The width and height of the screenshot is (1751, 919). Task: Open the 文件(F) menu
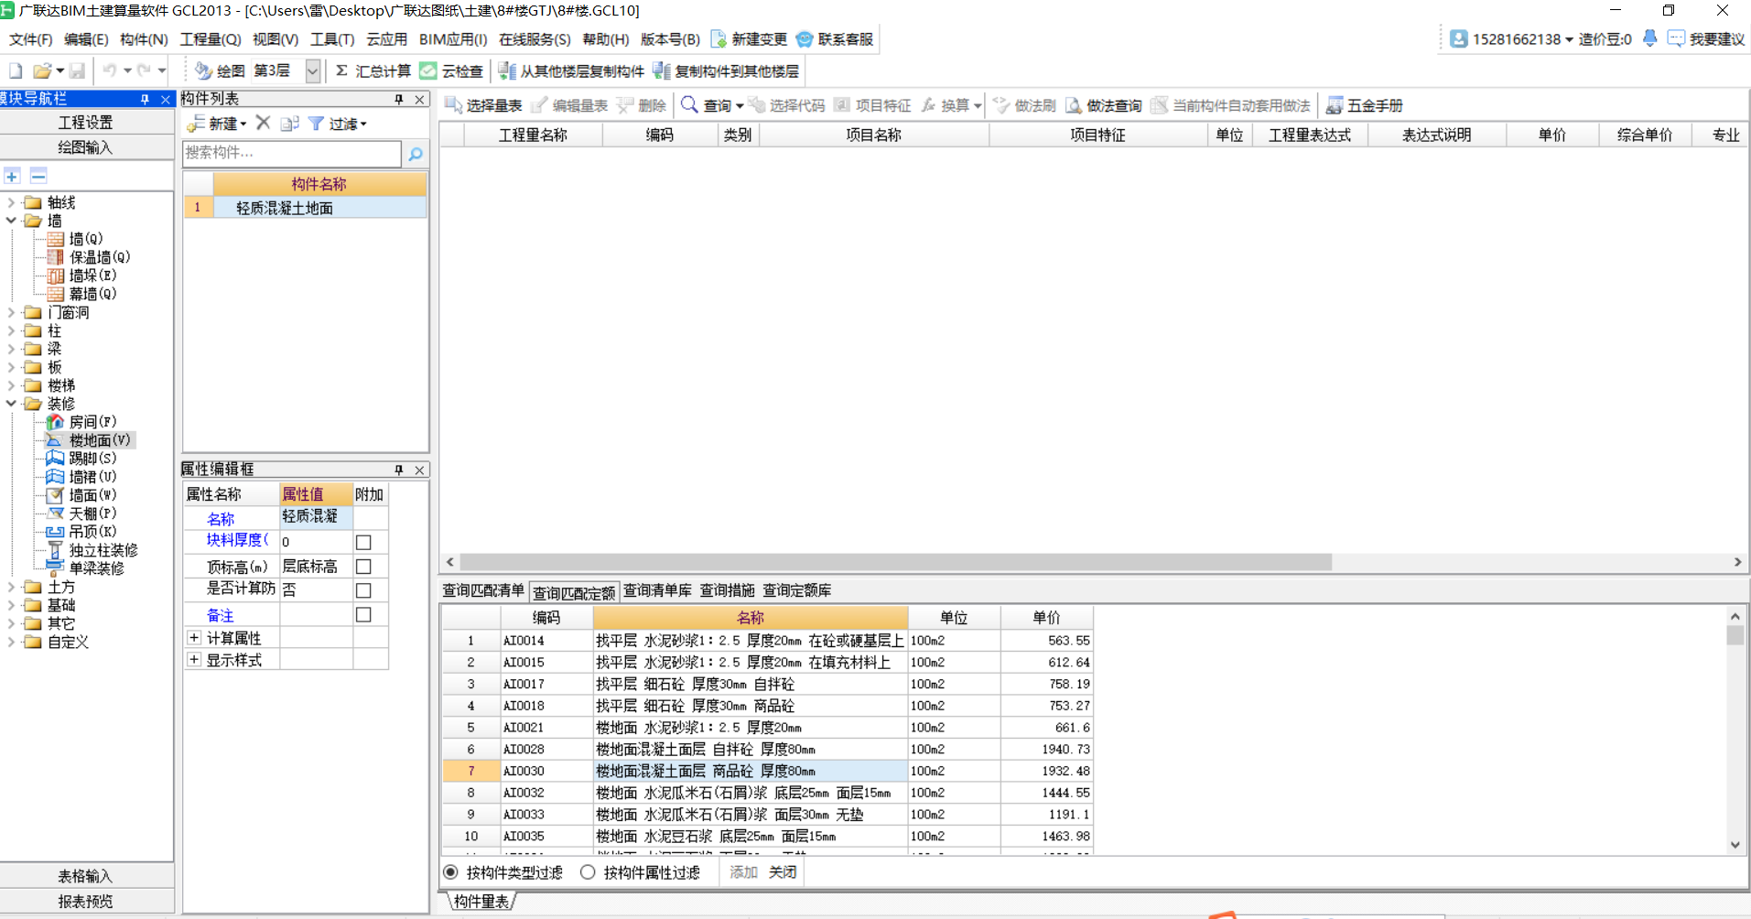coord(31,39)
